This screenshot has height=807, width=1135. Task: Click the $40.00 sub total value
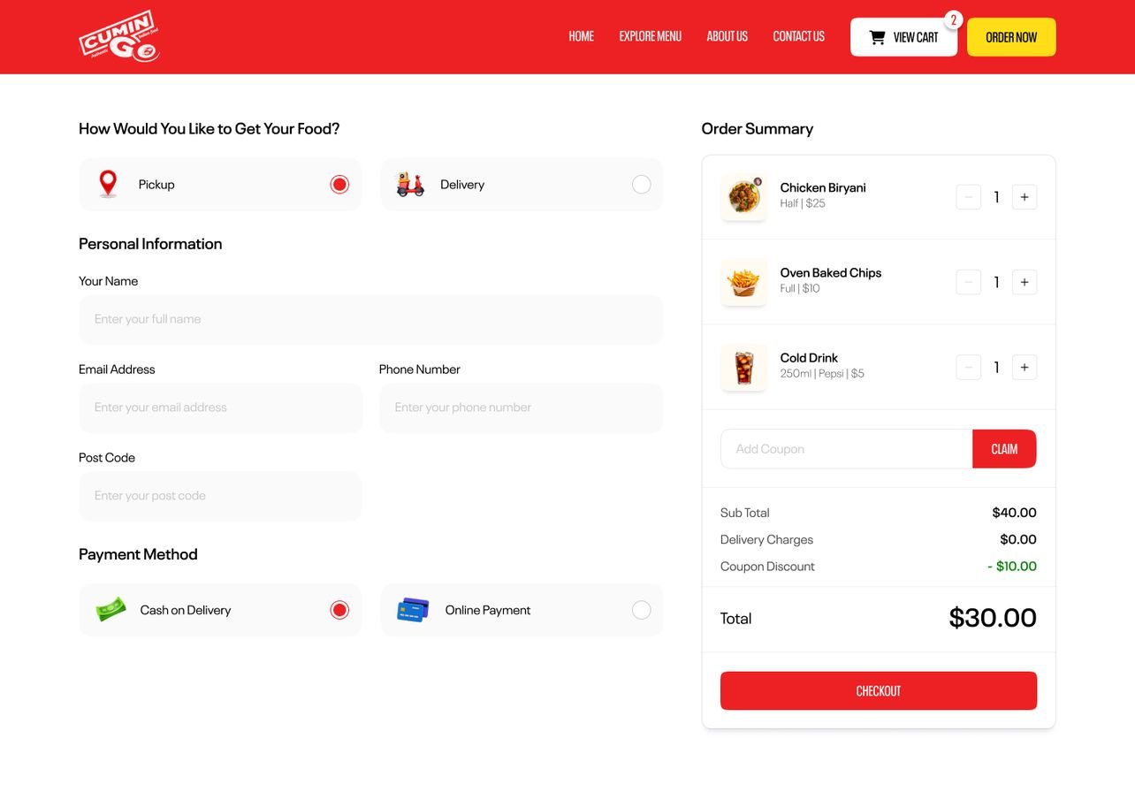1014,513
